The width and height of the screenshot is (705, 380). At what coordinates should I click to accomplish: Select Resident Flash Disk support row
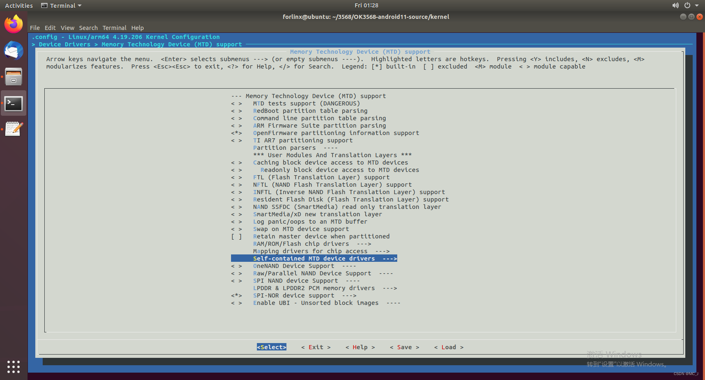340,199
